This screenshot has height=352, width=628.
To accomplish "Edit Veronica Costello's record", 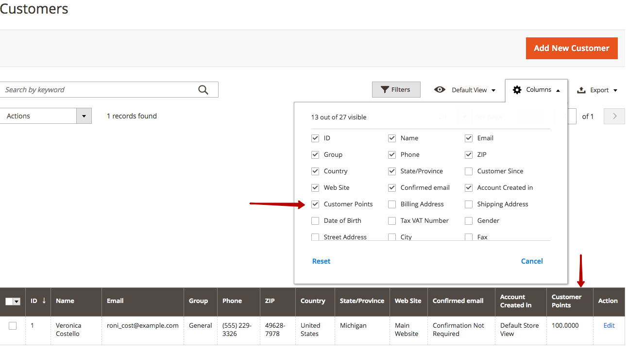I will (x=609, y=326).
